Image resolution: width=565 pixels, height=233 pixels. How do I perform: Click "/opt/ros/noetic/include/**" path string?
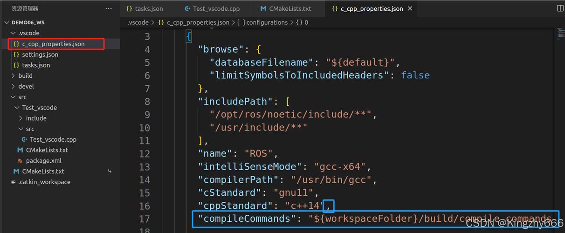tap(290, 115)
